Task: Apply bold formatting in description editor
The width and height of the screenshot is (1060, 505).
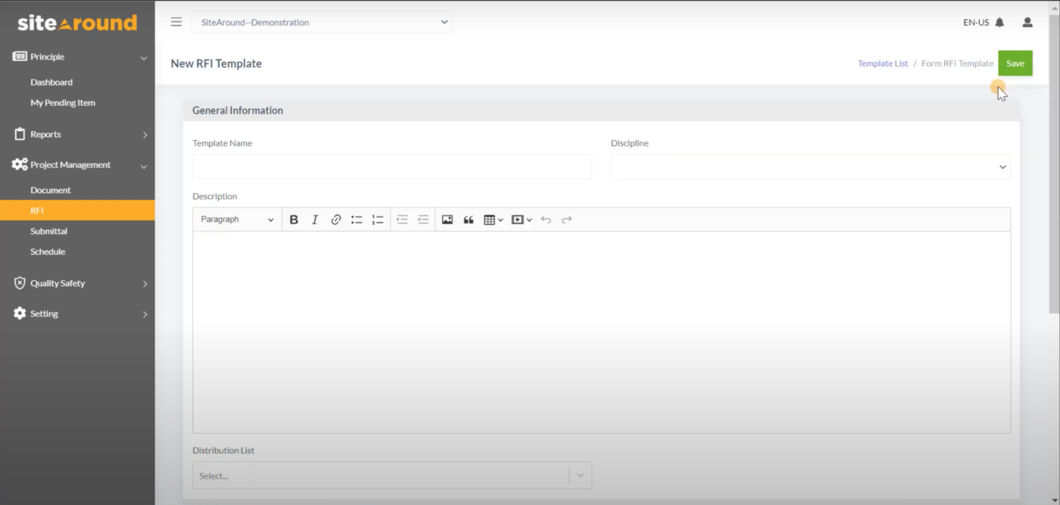Action: click(x=294, y=219)
